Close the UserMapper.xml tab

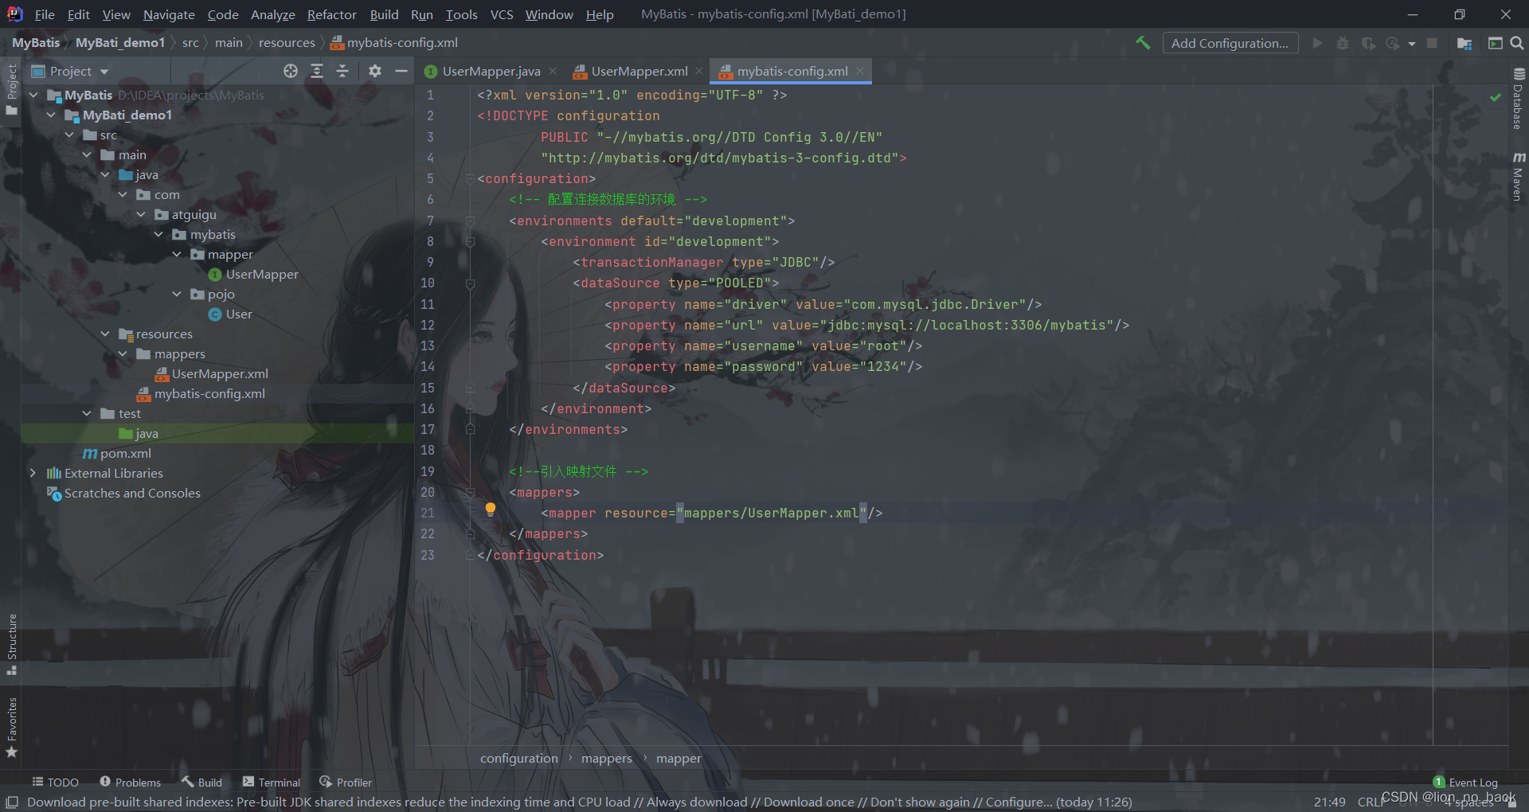click(699, 71)
